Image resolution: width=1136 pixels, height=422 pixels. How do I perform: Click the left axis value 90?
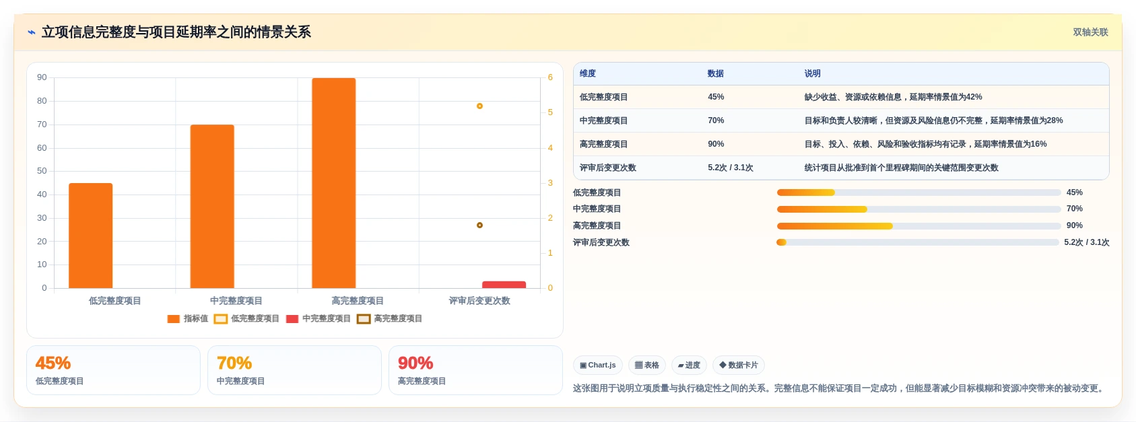pyautogui.click(x=42, y=77)
